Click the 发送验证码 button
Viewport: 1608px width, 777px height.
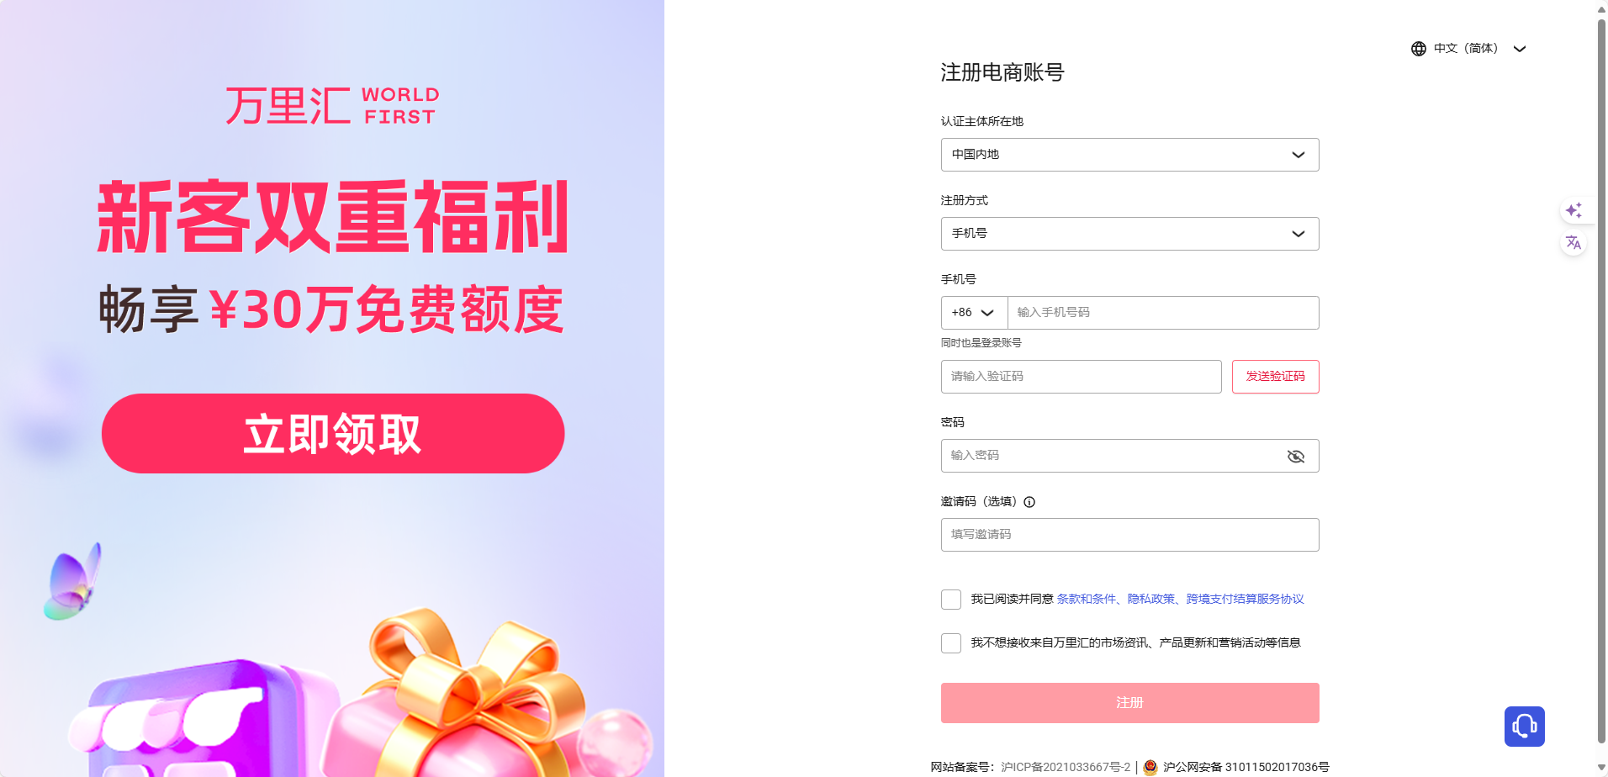[1275, 377]
